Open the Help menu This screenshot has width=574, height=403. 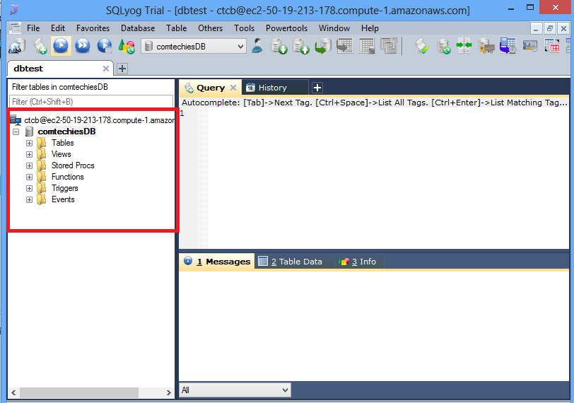tap(370, 28)
